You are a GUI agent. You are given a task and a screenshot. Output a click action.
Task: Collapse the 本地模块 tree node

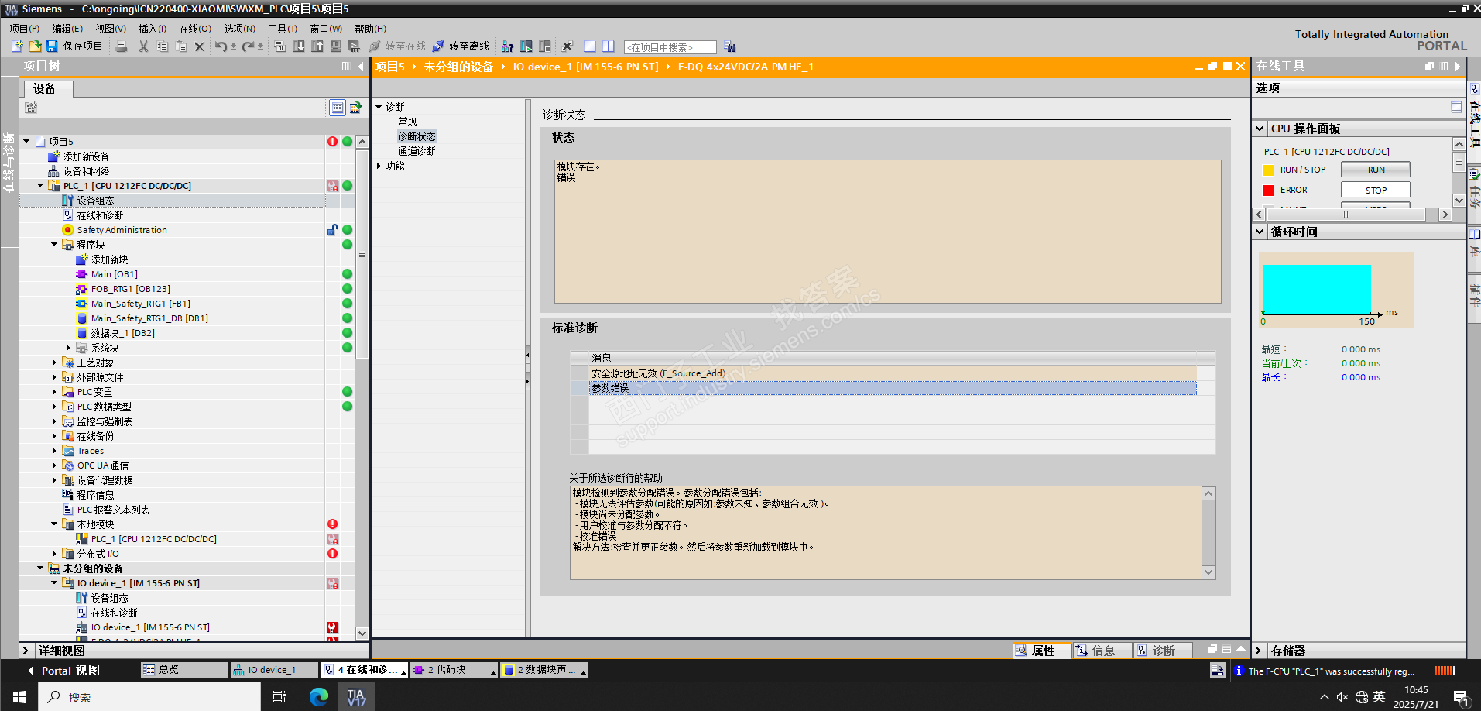[x=55, y=524]
